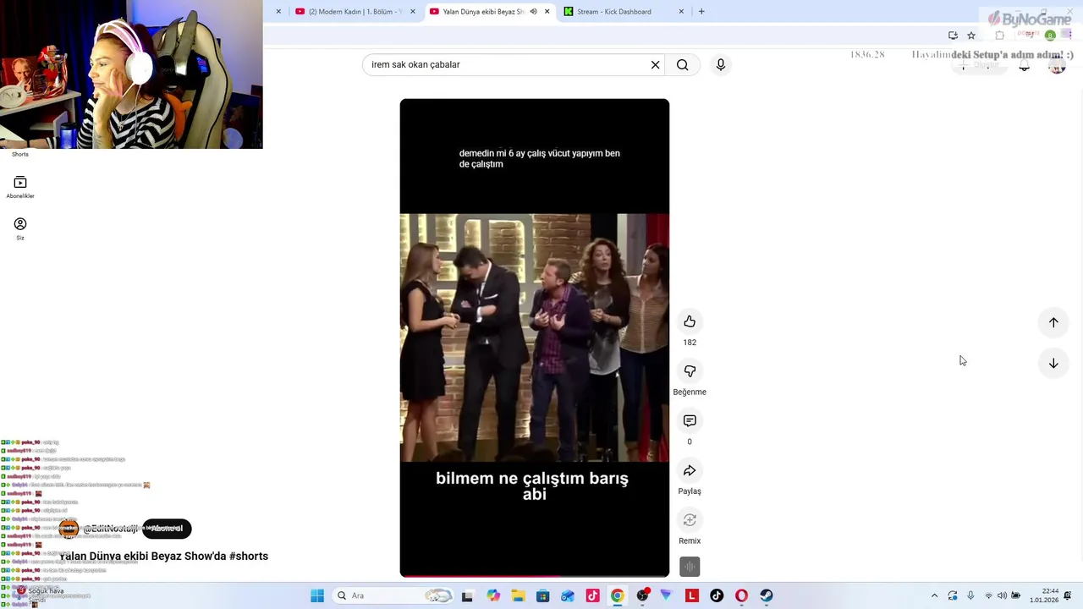Open the comments showing 0

click(690, 420)
